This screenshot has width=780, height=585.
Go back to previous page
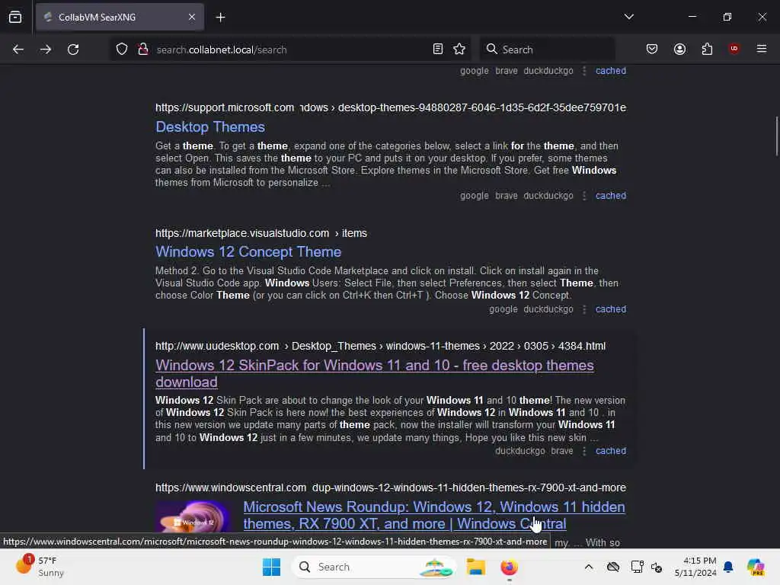click(18, 50)
